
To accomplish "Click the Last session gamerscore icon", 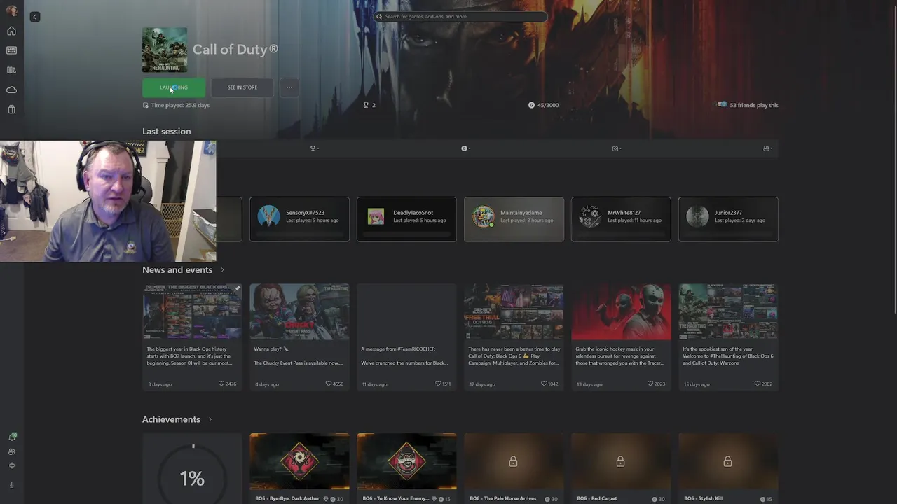I will [x=464, y=148].
